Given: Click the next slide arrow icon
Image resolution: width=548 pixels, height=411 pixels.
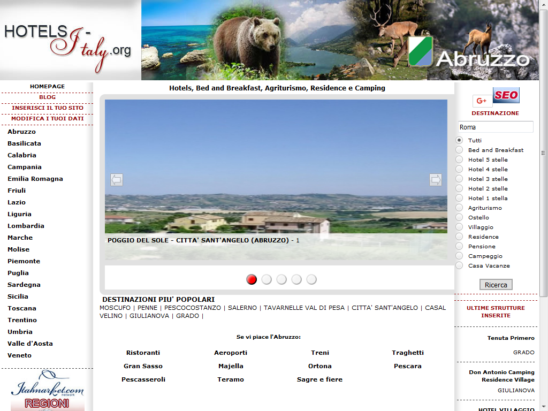Looking at the screenshot, I should (436, 180).
